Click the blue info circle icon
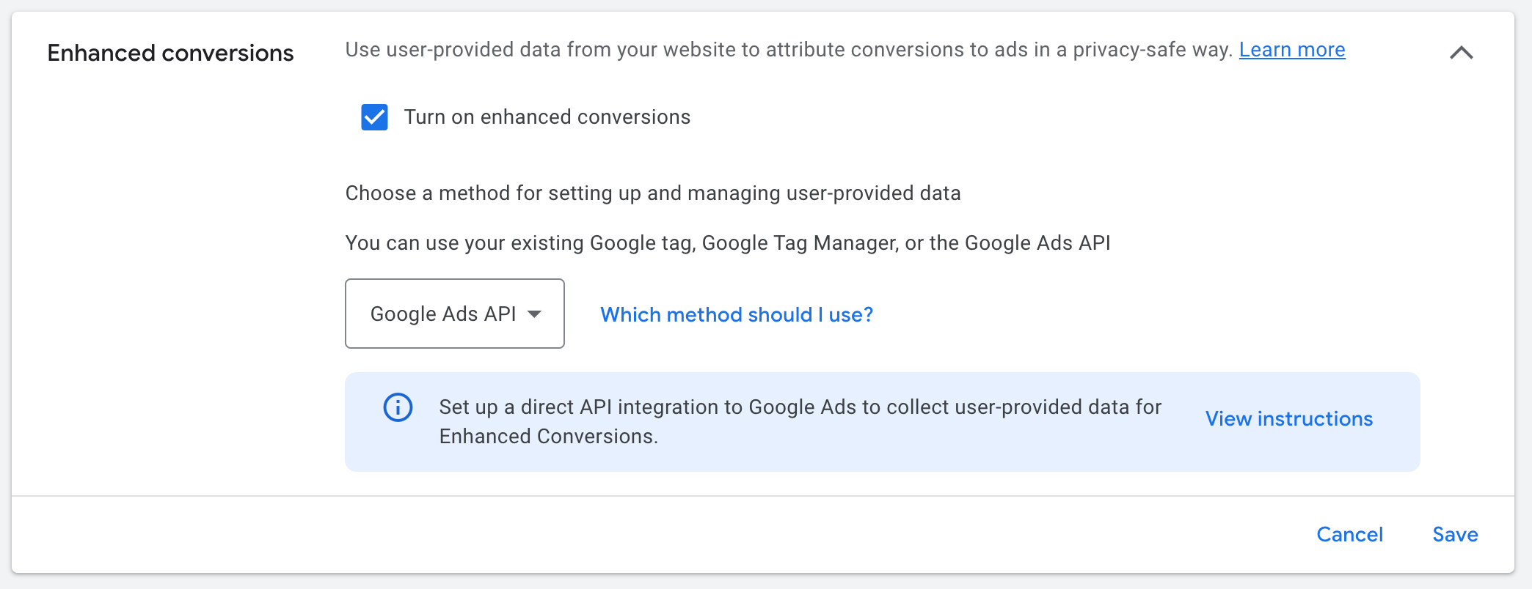Image resolution: width=1532 pixels, height=589 pixels. point(398,407)
